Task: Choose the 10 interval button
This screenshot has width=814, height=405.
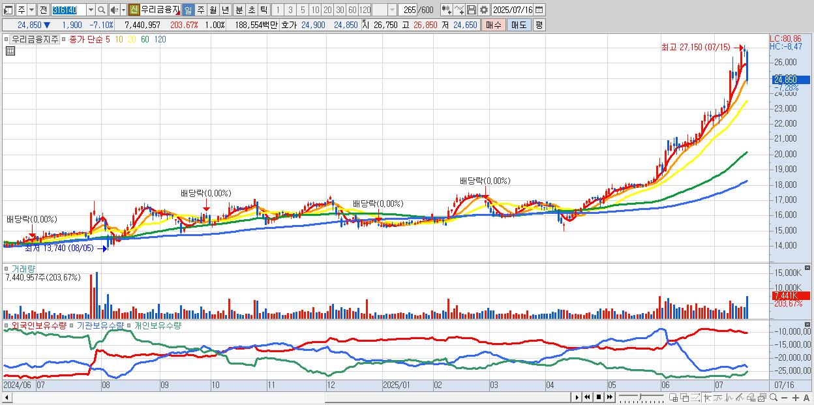Action: 315,10
